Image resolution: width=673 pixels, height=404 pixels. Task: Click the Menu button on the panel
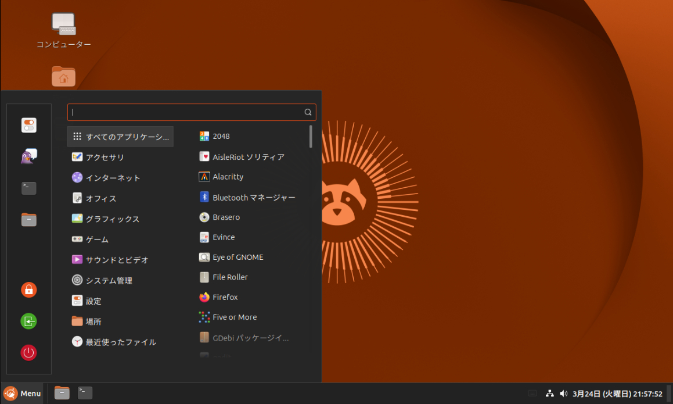(23, 394)
